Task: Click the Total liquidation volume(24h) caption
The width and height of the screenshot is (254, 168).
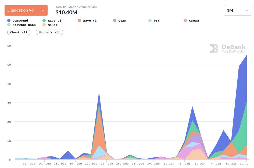Action: tap(76, 7)
